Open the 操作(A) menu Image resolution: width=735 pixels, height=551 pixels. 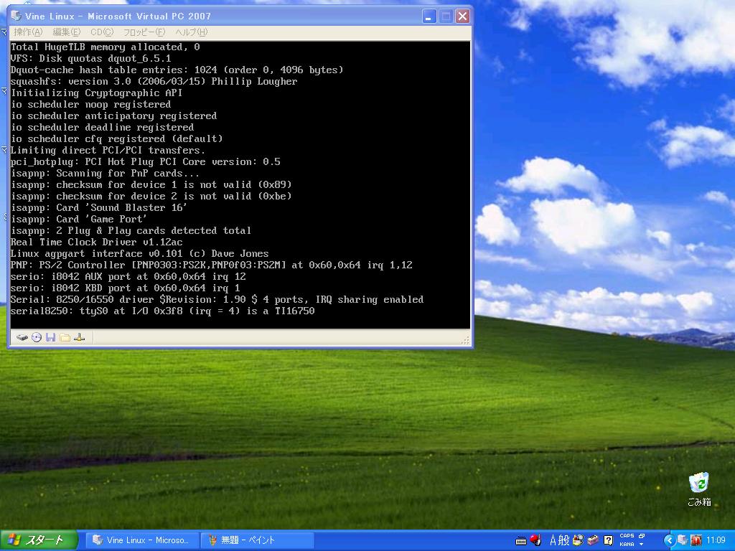[28, 32]
